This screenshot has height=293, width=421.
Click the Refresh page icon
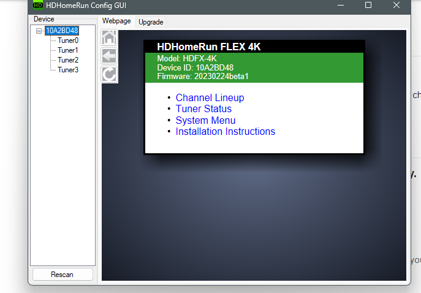(x=109, y=75)
